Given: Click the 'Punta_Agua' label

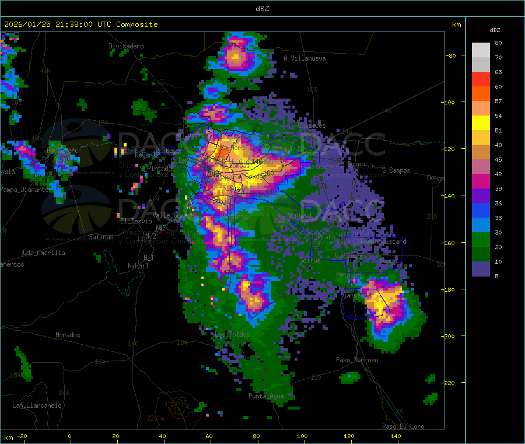Looking at the screenshot, I should 266,397.
